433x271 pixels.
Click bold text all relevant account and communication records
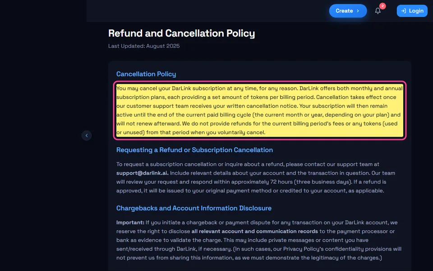pos(254,231)
